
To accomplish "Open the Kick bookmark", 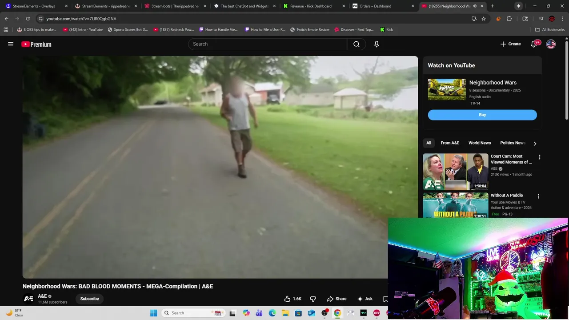I will [386, 29].
